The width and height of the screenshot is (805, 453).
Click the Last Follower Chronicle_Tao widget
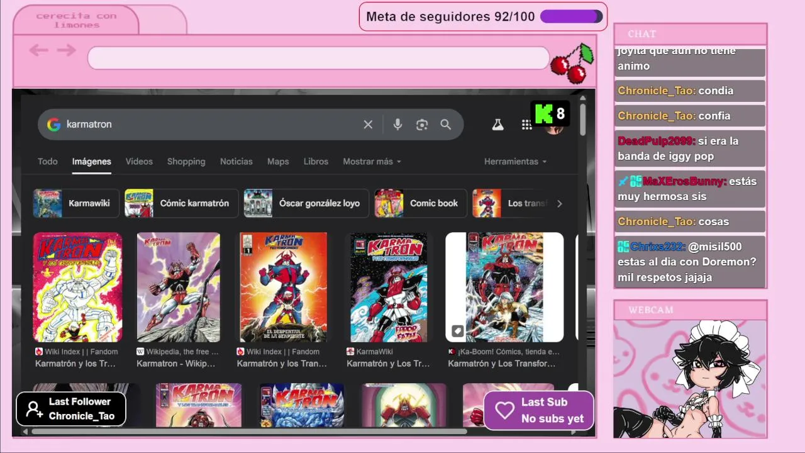point(71,409)
